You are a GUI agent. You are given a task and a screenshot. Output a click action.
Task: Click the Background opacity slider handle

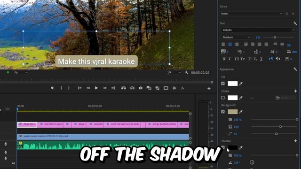[297, 119]
